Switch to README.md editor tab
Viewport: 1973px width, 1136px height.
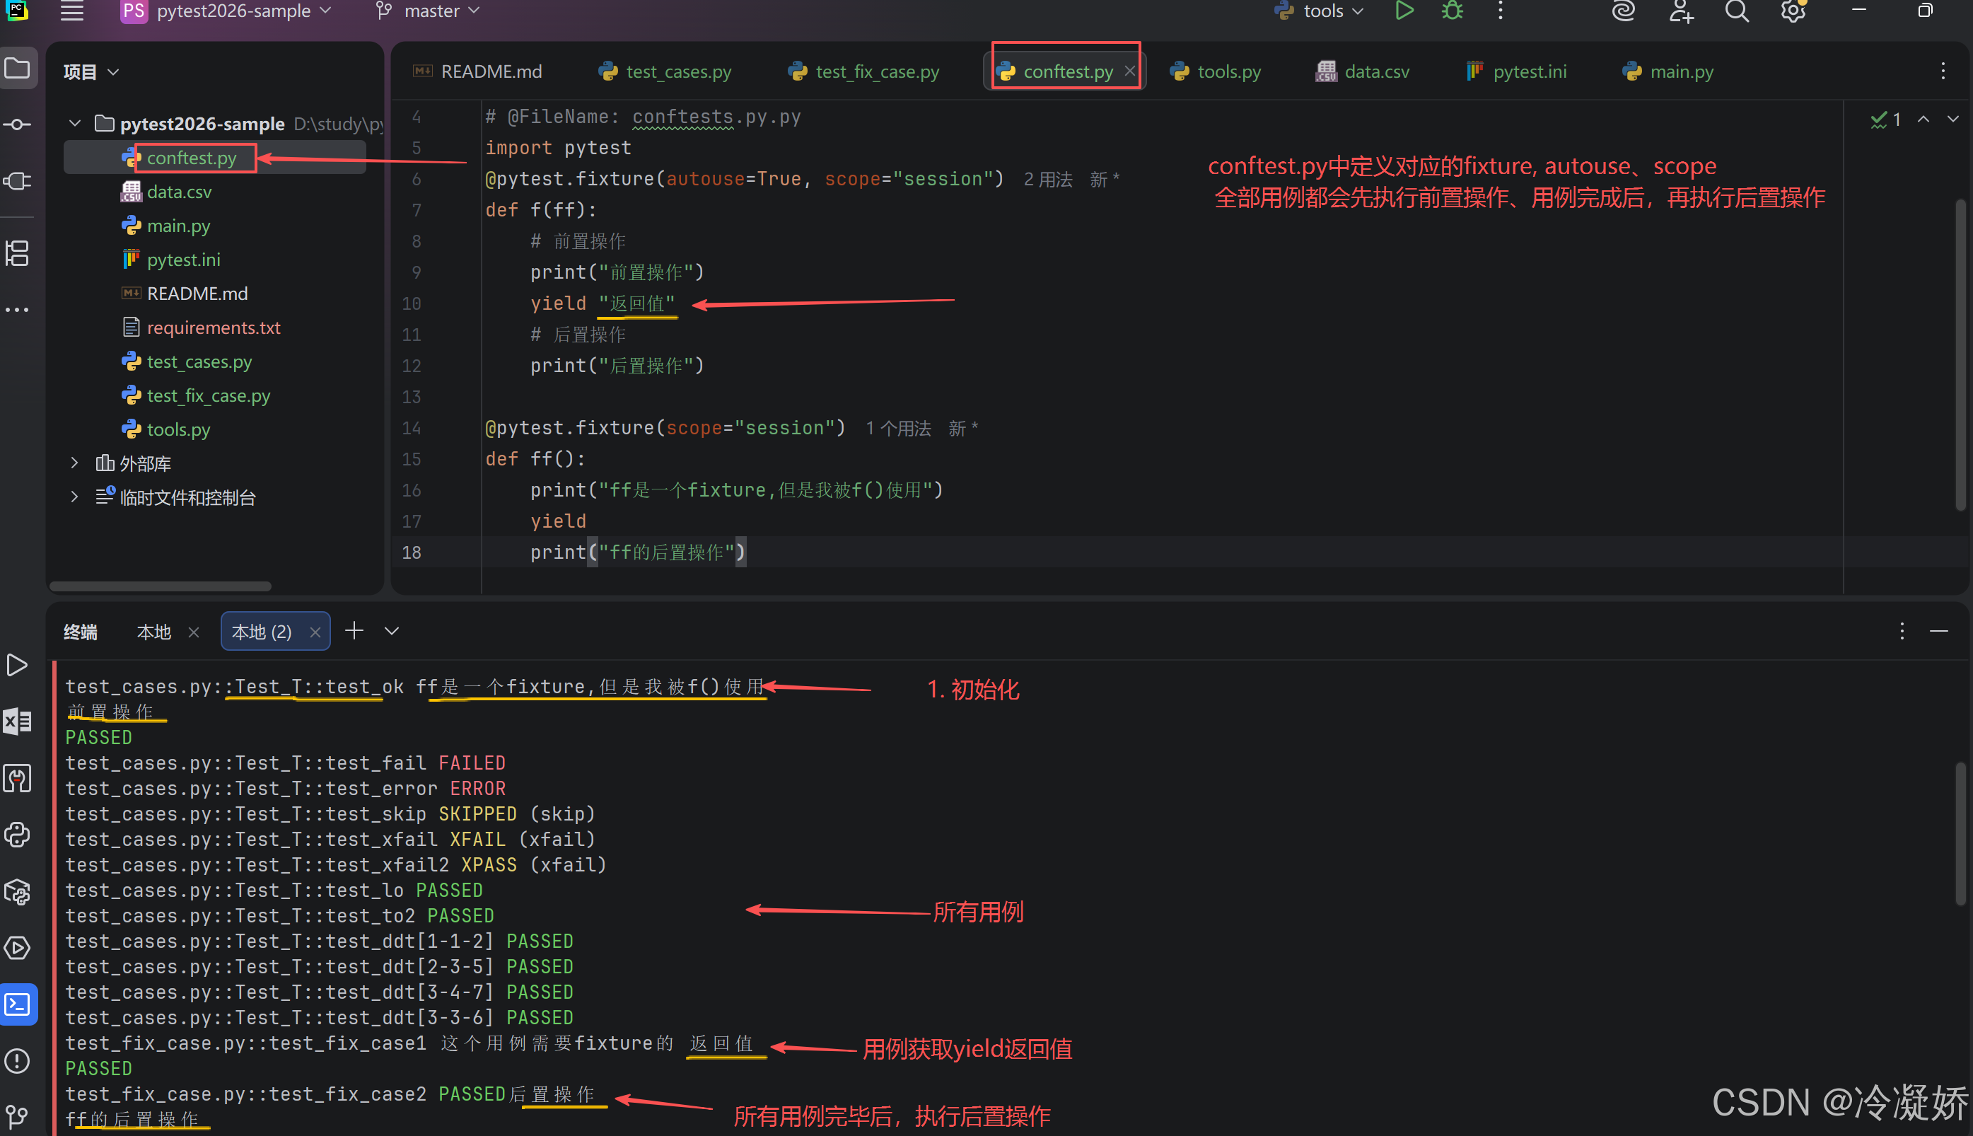coord(477,71)
